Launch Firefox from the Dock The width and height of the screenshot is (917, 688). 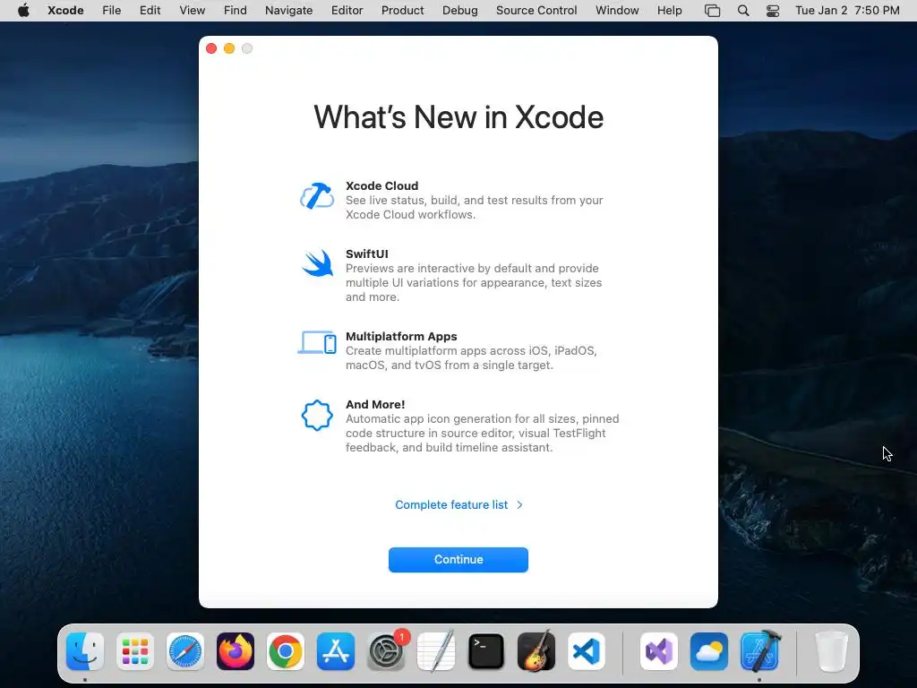236,651
